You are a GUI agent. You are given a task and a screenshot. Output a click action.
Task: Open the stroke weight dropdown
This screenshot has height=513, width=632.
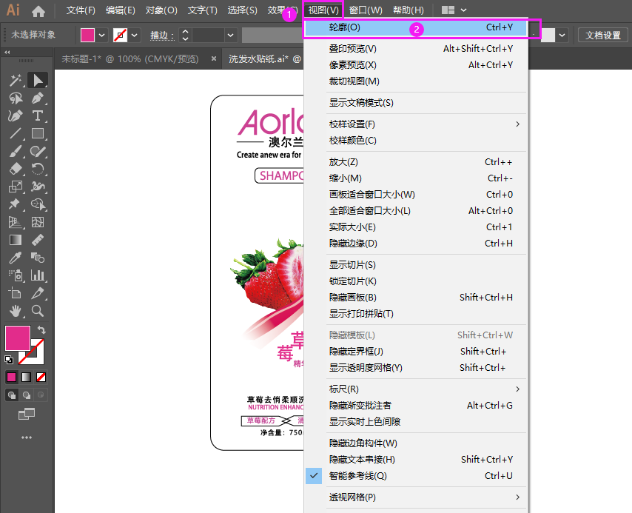[x=229, y=35]
